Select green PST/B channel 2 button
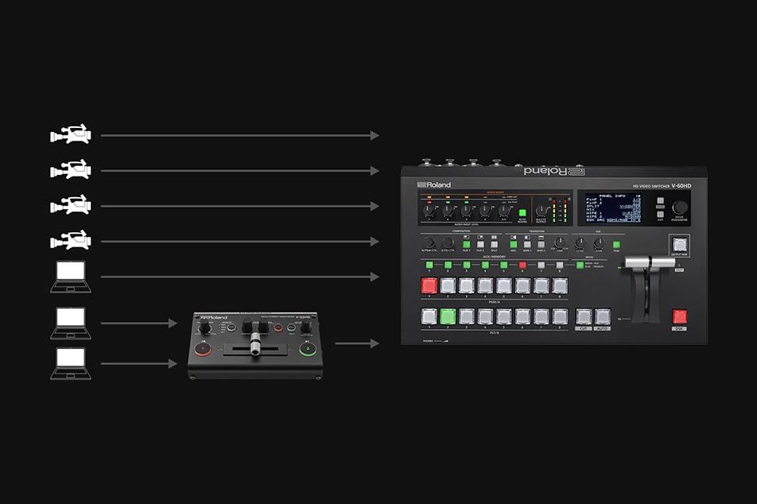757x504 pixels. pos(448,316)
